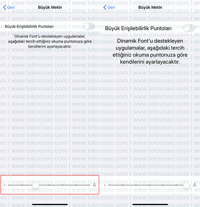The width and height of the screenshot is (200, 207).
Task: Click the Büyük Metin title on left screen
Action: click(50, 7)
